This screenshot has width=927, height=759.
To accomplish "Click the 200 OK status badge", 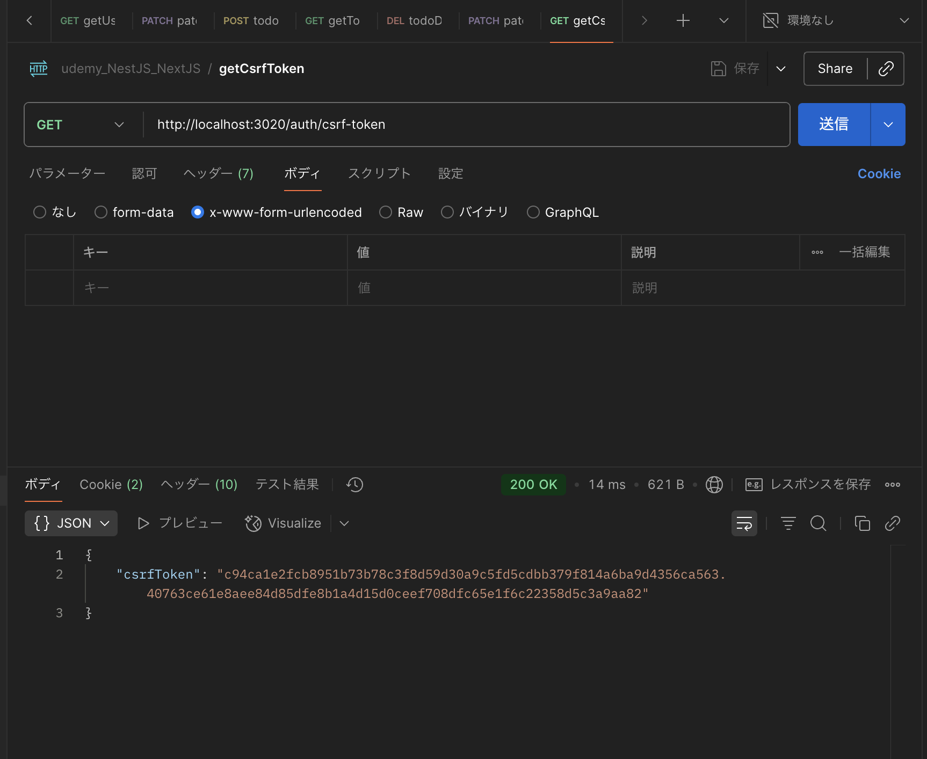I will [x=533, y=485].
